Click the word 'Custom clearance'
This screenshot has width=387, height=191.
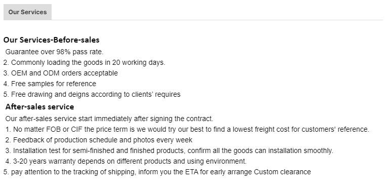point(282,172)
